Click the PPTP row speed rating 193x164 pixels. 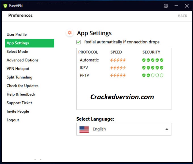pos(118,75)
